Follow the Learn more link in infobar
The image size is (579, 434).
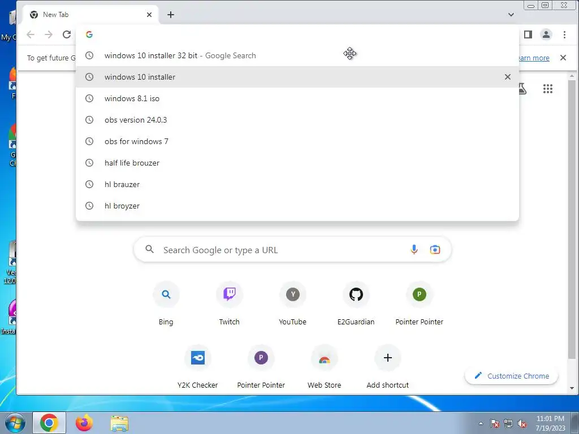click(x=534, y=58)
